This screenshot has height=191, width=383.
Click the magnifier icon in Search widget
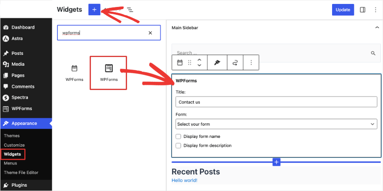point(373,53)
